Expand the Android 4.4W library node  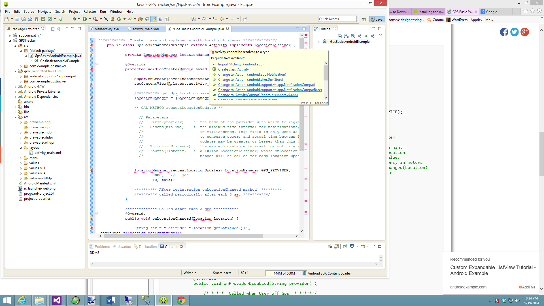16,86
